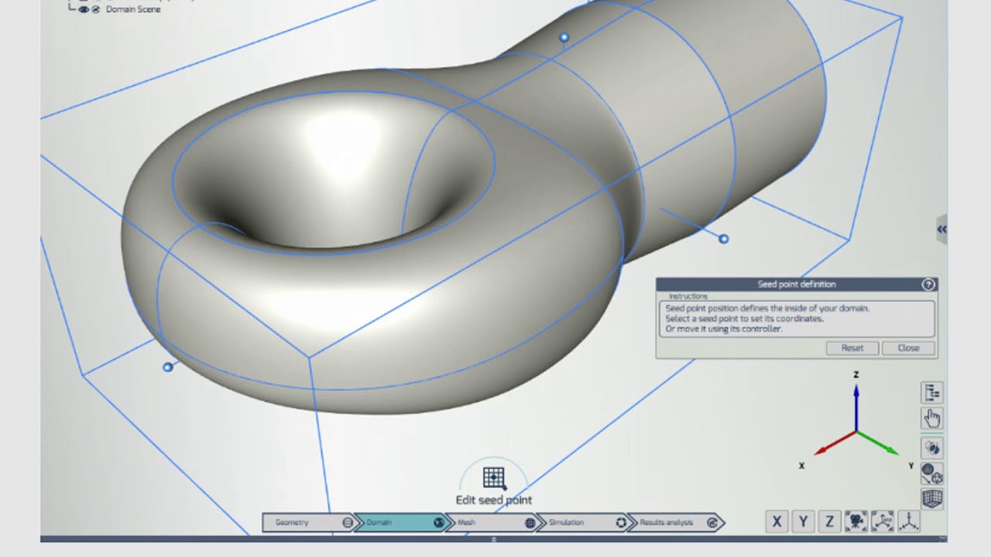Go to the Geometry step
The height and width of the screenshot is (557, 991).
pyautogui.click(x=308, y=523)
